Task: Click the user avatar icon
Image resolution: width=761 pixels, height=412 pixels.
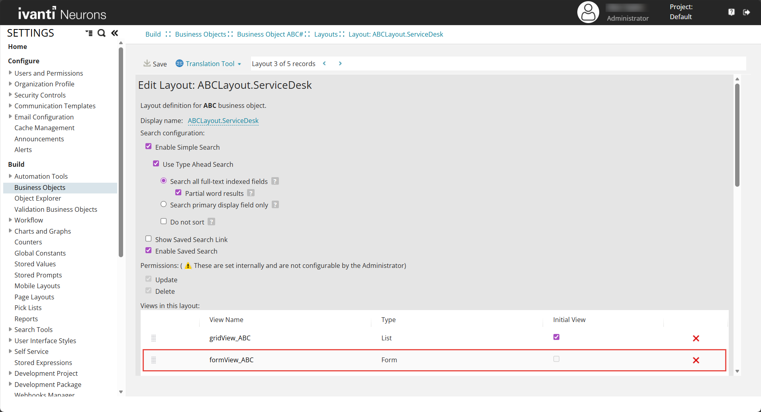Action: coord(588,12)
